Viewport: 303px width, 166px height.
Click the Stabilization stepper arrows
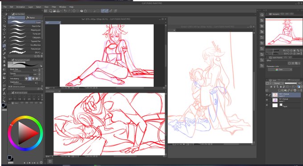pos(37,83)
